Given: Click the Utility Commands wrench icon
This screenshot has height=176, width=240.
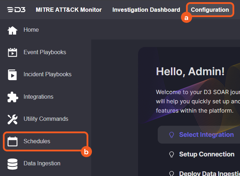Looking at the screenshot, I should [x=13, y=119].
